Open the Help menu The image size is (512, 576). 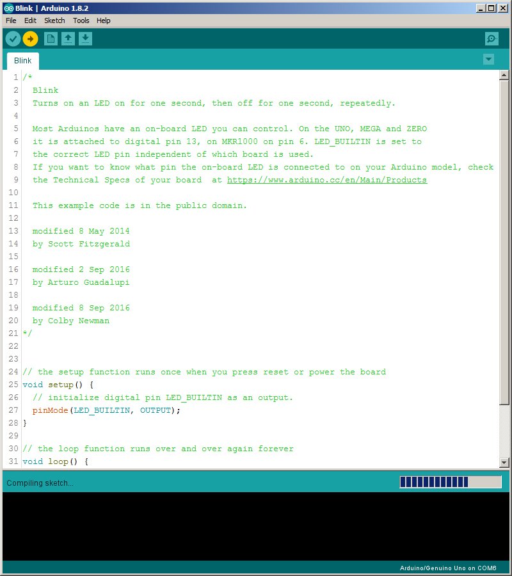click(103, 20)
